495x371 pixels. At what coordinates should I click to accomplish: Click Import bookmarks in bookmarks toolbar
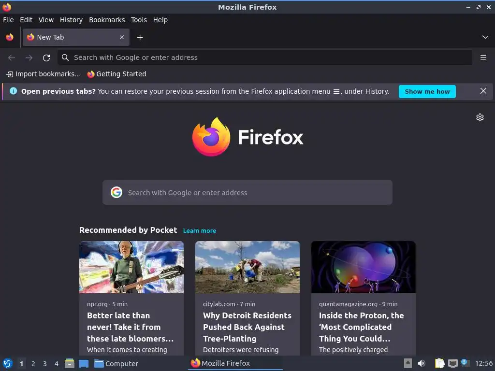[44, 74]
